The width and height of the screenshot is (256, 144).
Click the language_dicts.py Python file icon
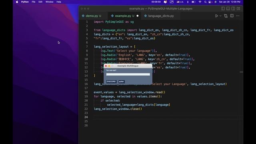tap(146, 16)
